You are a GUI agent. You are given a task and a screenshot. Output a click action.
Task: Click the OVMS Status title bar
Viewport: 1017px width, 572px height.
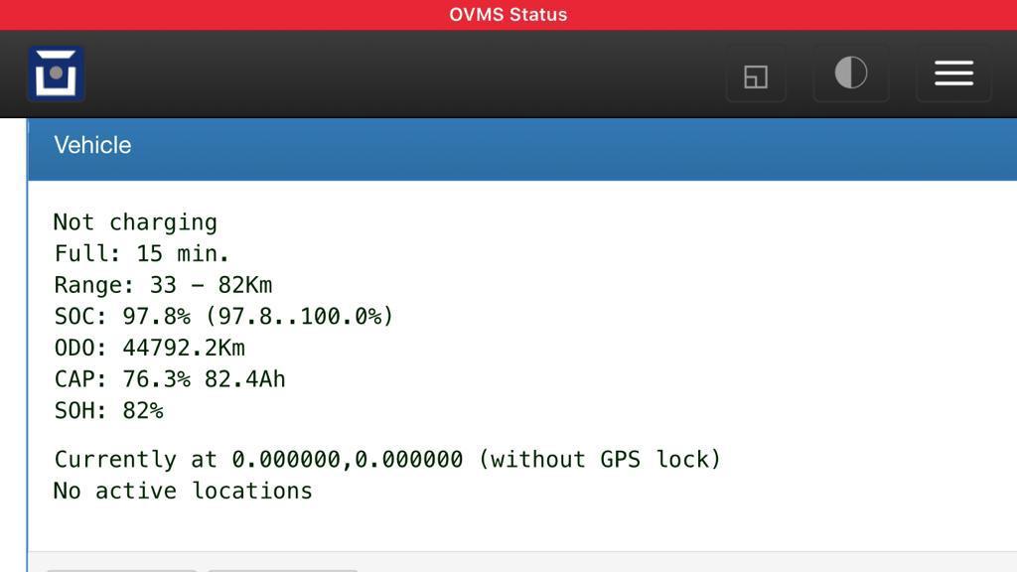coord(508,14)
